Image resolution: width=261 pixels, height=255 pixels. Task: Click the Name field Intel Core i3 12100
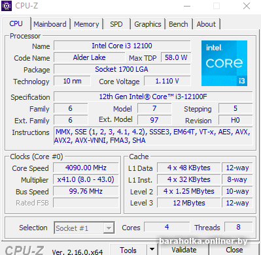[122, 46]
